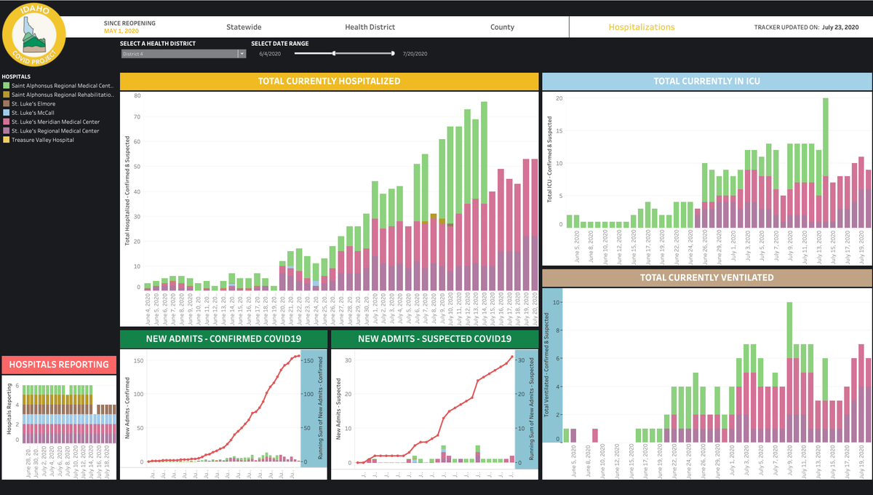
Task: Open the Health District tab
Action: pos(370,27)
